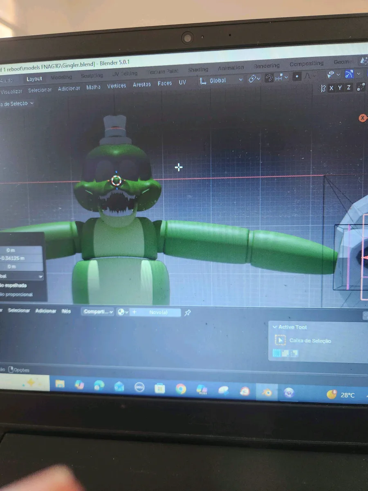This screenshot has height=491, width=368.
Task: Open the Caixa de Seleção mode dropdown
Action: (x=17, y=104)
